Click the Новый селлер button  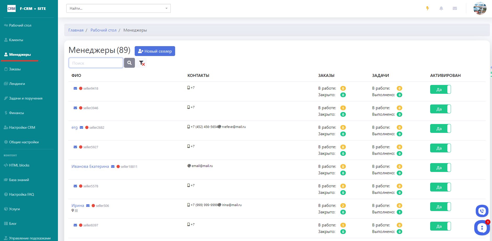[x=155, y=51]
